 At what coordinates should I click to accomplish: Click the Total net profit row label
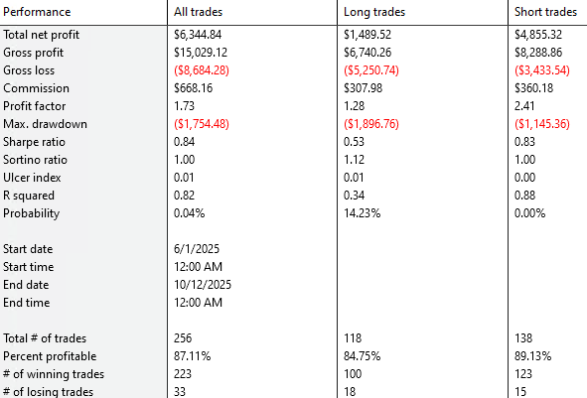click(41, 35)
